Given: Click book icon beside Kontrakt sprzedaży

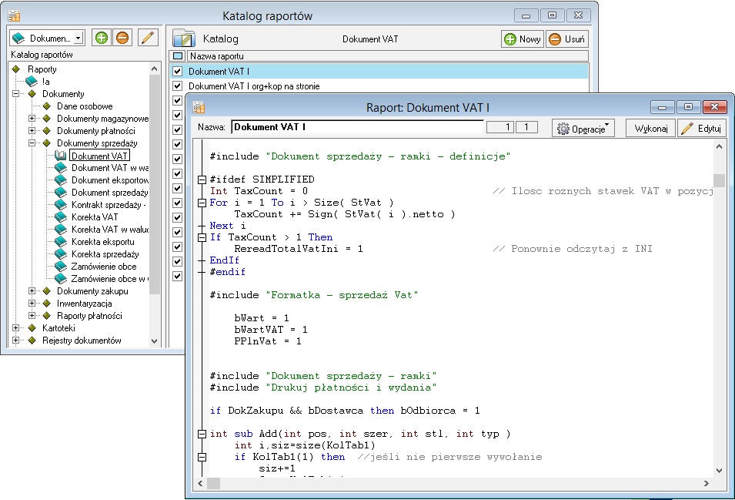Looking at the screenshot, I should pos(61,204).
